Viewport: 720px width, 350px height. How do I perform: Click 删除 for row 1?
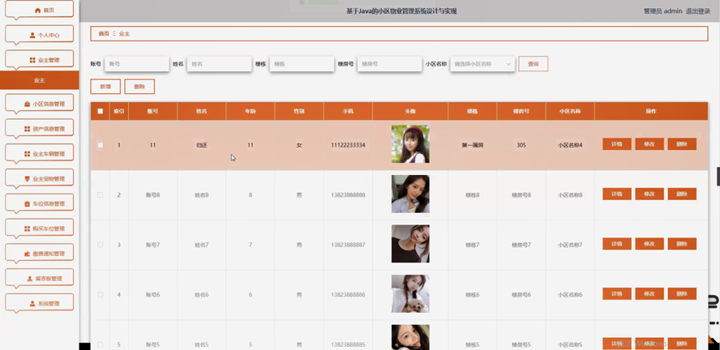coord(682,144)
